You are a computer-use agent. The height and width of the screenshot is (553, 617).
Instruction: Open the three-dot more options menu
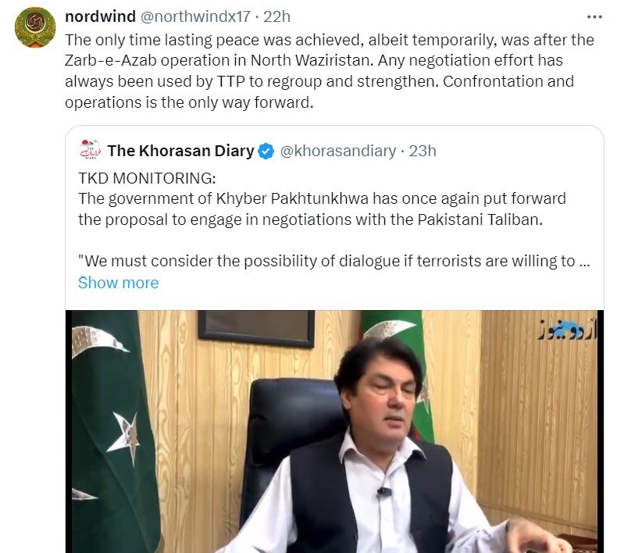pos(594,17)
